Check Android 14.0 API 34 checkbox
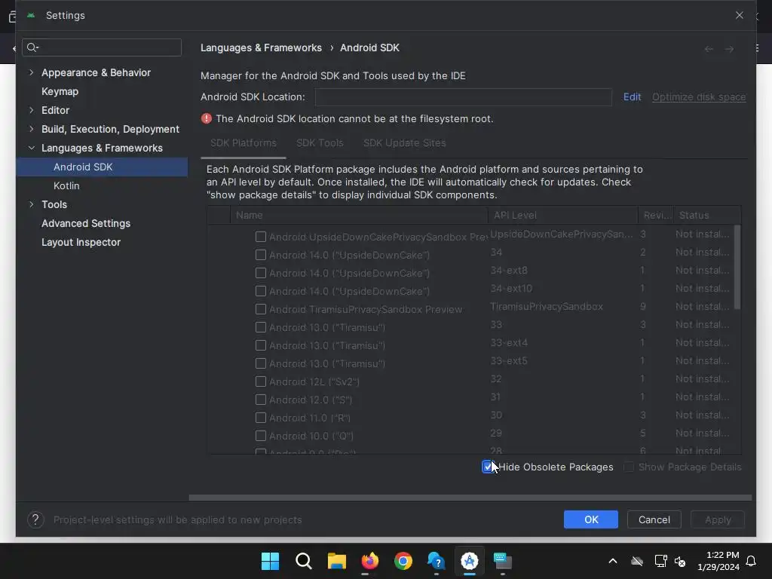Image resolution: width=772 pixels, height=579 pixels. tap(261, 255)
